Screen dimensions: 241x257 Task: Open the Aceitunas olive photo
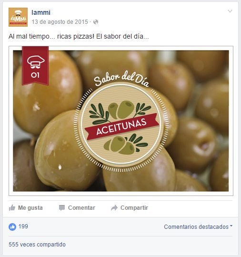click(121, 121)
